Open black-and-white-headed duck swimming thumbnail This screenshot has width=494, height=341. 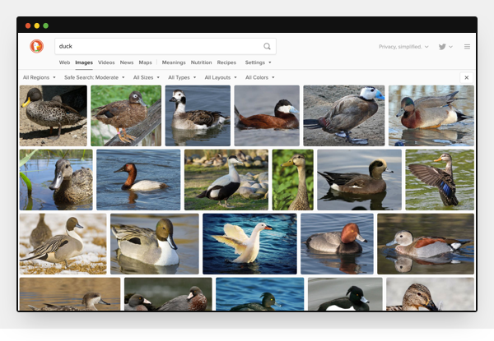tap(198, 115)
